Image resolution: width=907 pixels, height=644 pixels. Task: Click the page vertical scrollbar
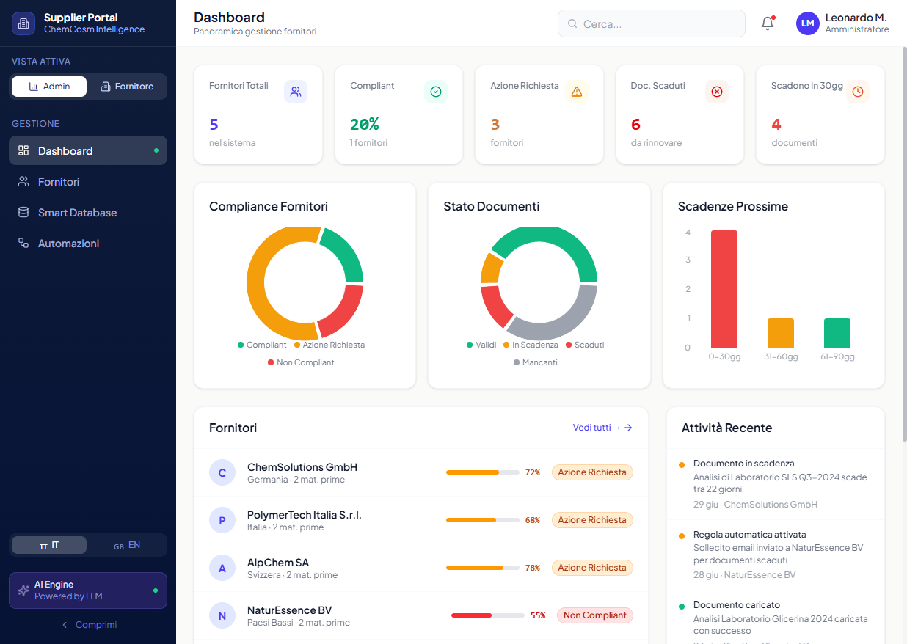pyautogui.click(x=903, y=245)
